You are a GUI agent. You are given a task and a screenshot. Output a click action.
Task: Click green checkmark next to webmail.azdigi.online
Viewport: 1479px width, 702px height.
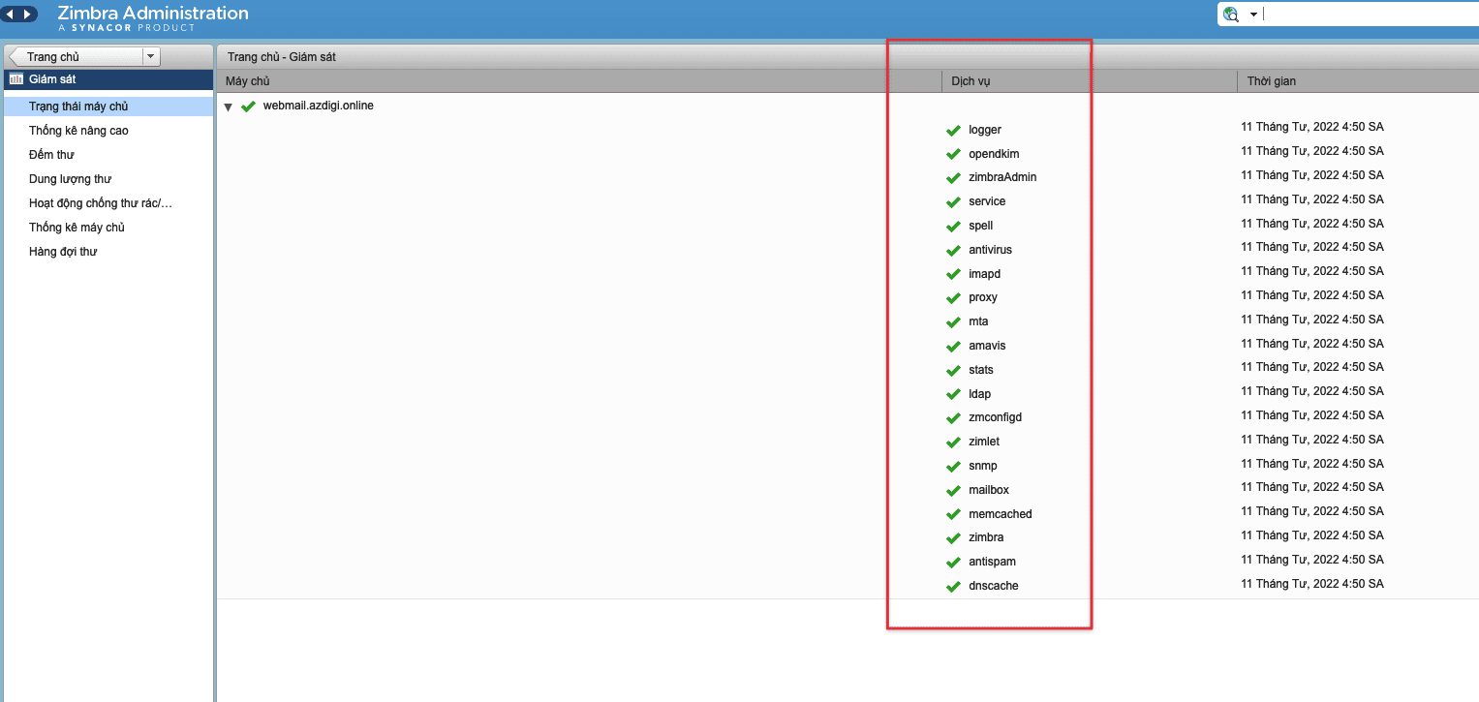click(x=248, y=107)
